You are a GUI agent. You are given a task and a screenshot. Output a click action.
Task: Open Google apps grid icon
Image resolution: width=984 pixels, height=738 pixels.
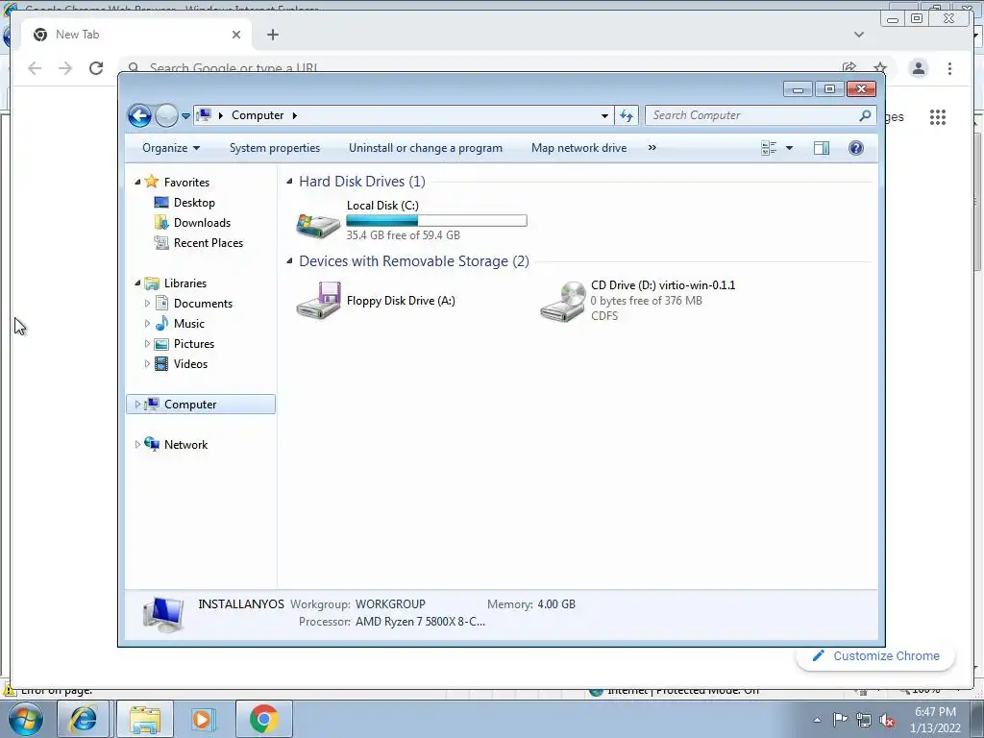tap(938, 117)
